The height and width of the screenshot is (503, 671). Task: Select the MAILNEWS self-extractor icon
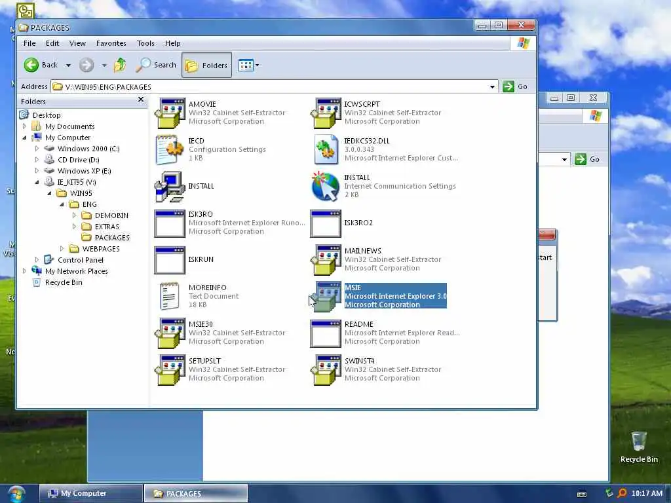(x=326, y=260)
